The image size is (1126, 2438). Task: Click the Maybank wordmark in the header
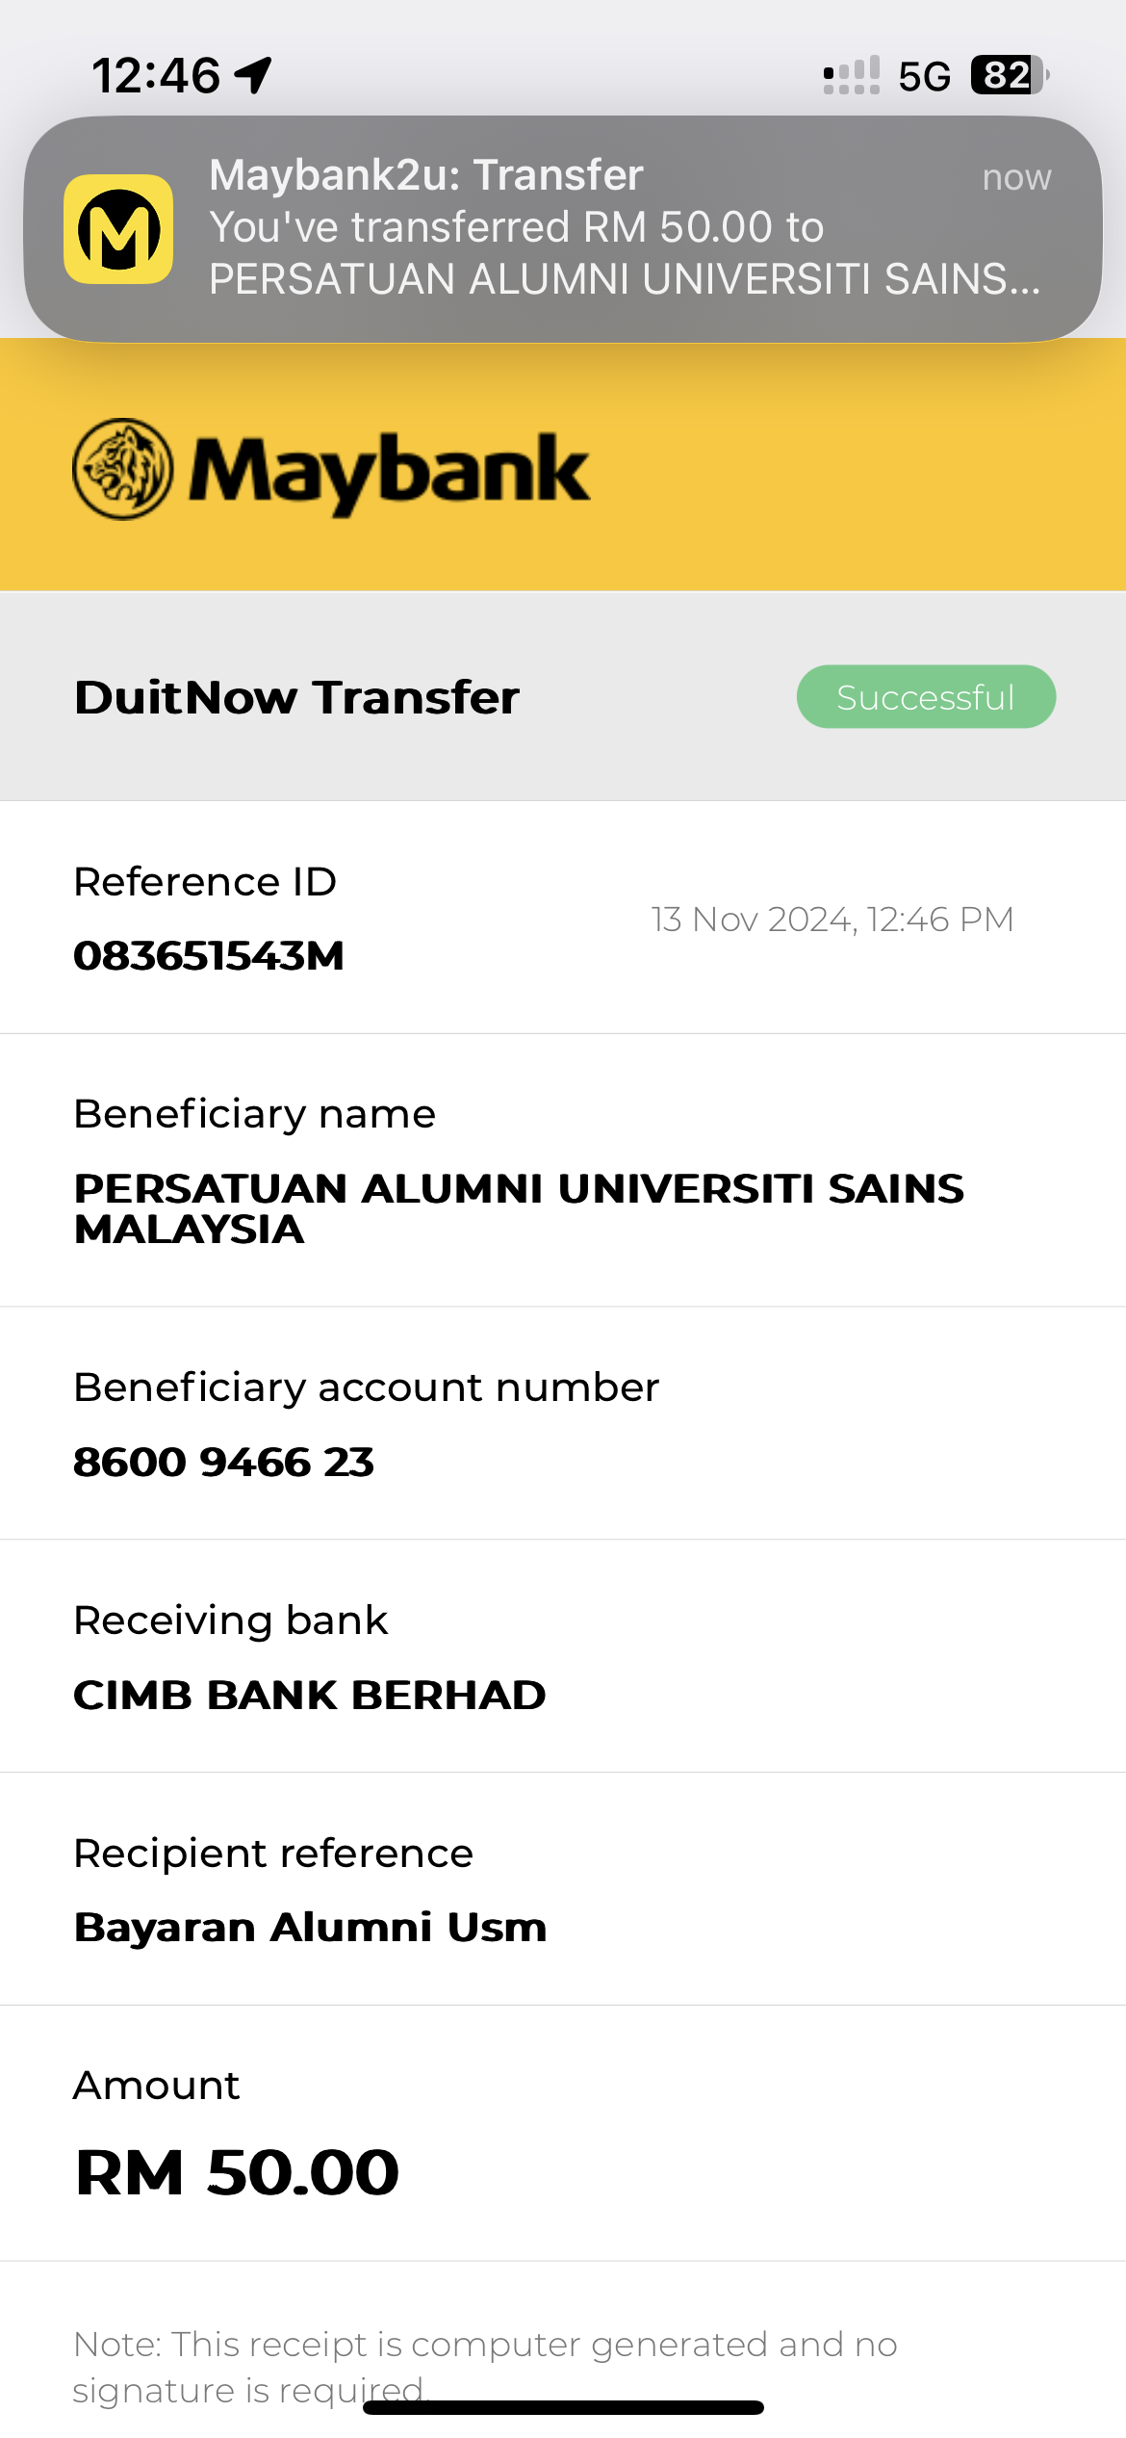(389, 471)
